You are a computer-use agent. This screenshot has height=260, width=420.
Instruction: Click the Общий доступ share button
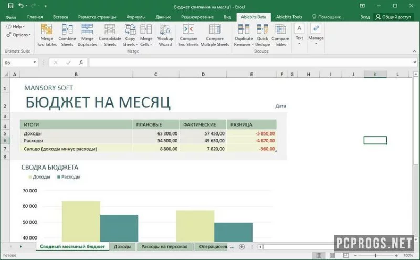[393, 17]
